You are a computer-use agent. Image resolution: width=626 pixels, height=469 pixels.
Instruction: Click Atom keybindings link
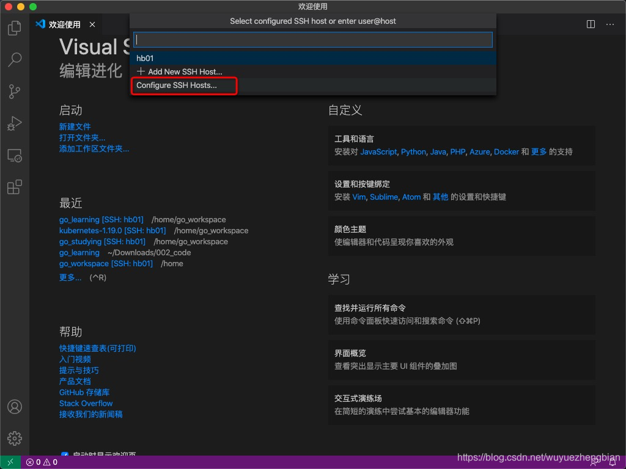pos(411,197)
